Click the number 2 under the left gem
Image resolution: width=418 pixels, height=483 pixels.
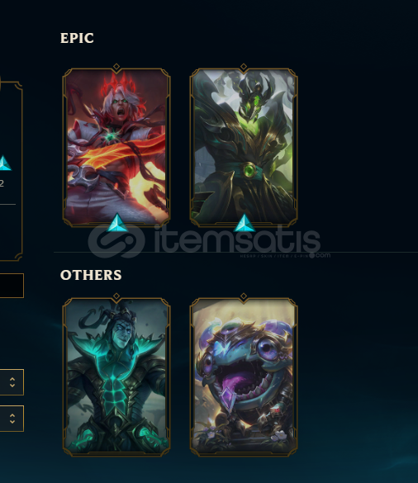pos(2,183)
